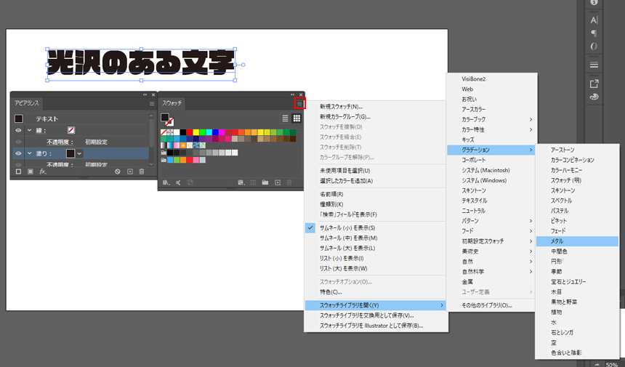
Task: Click stroke opacity default setting link
Action: pyautogui.click(x=96, y=142)
